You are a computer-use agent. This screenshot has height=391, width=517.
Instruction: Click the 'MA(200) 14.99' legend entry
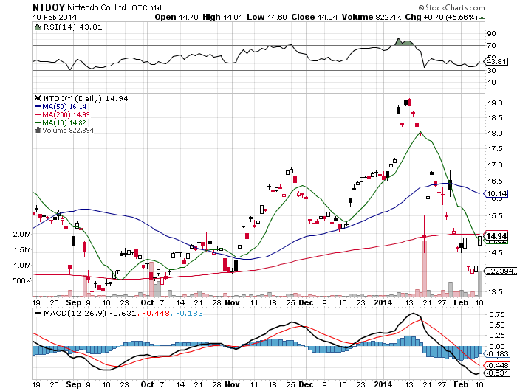66,114
